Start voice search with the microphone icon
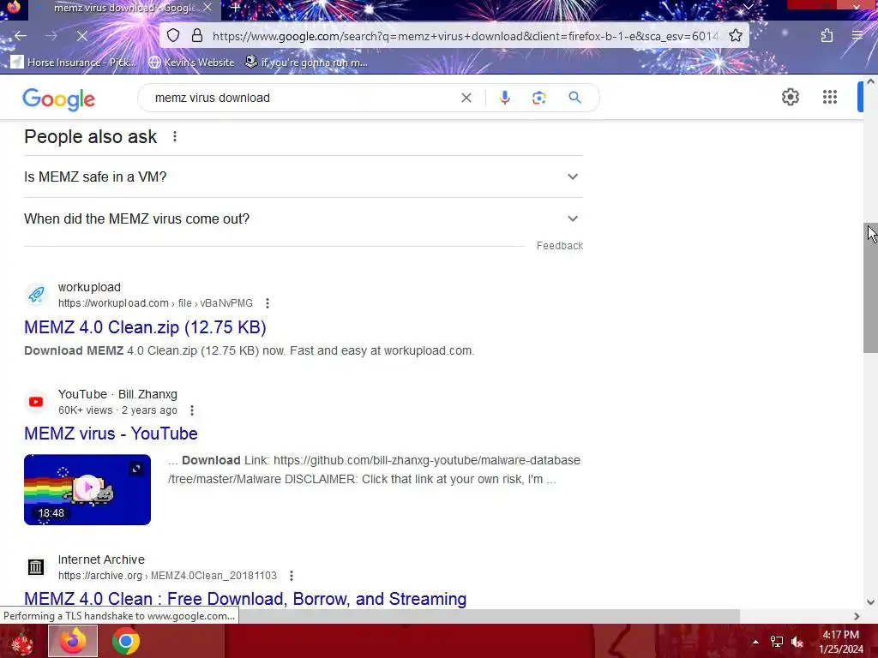Screen dimensions: 878x658 pos(504,98)
